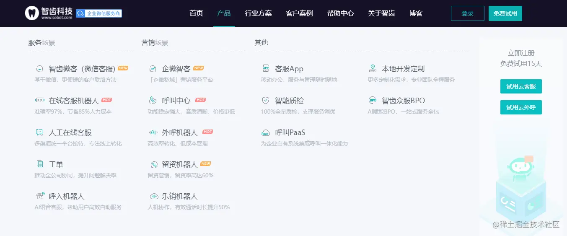
Task: Click the text 基于微信，更便捷的客户联络方法
Action: coord(75,80)
